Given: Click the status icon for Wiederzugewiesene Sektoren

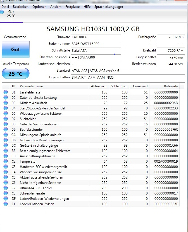Looking at the screenshot, I should click(x=6, y=114).
